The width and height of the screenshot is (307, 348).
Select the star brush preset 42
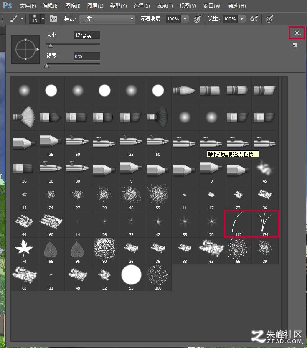(x=158, y=224)
